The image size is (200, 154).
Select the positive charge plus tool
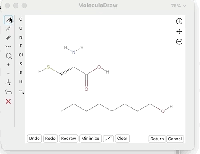[9, 65]
